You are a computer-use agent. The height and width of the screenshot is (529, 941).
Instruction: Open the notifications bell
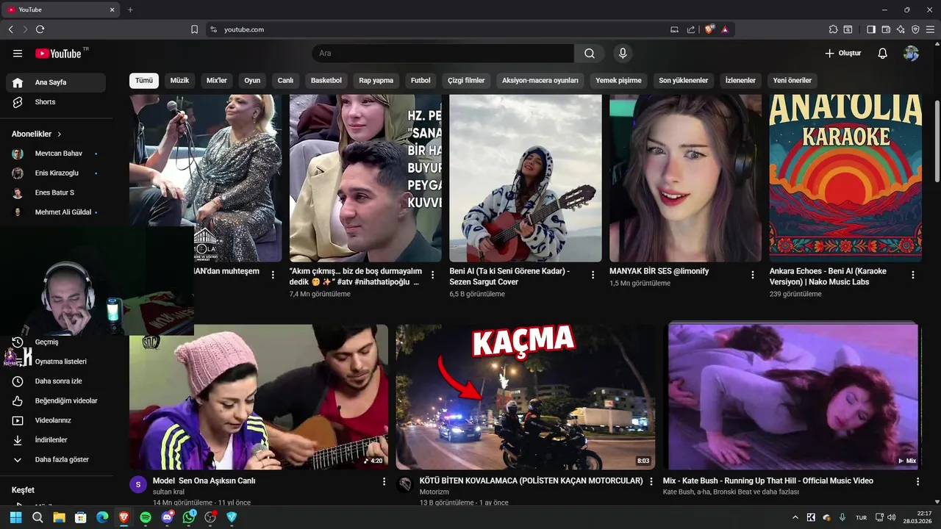click(883, 54)
